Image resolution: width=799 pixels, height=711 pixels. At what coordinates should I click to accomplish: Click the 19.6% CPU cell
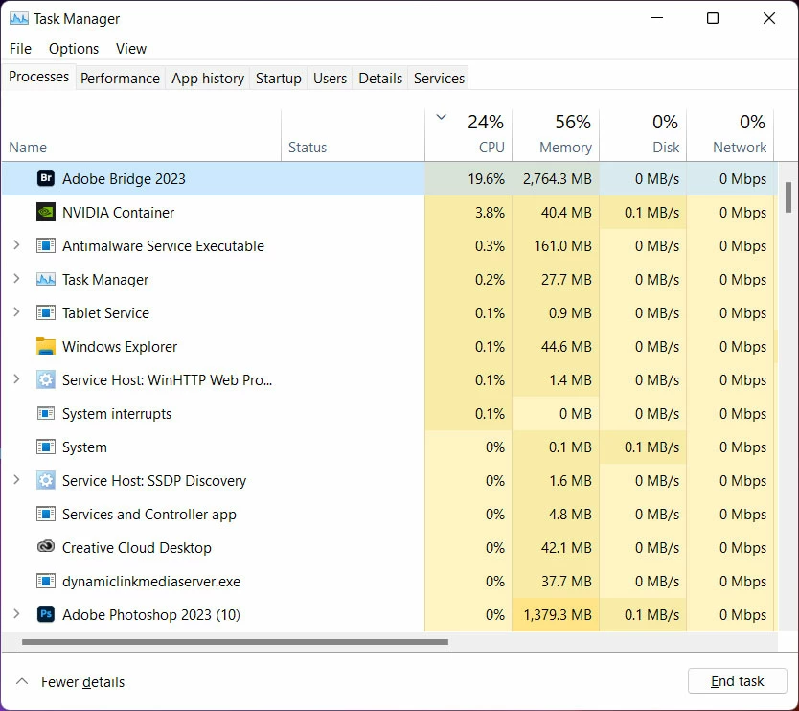pos(468,179)
